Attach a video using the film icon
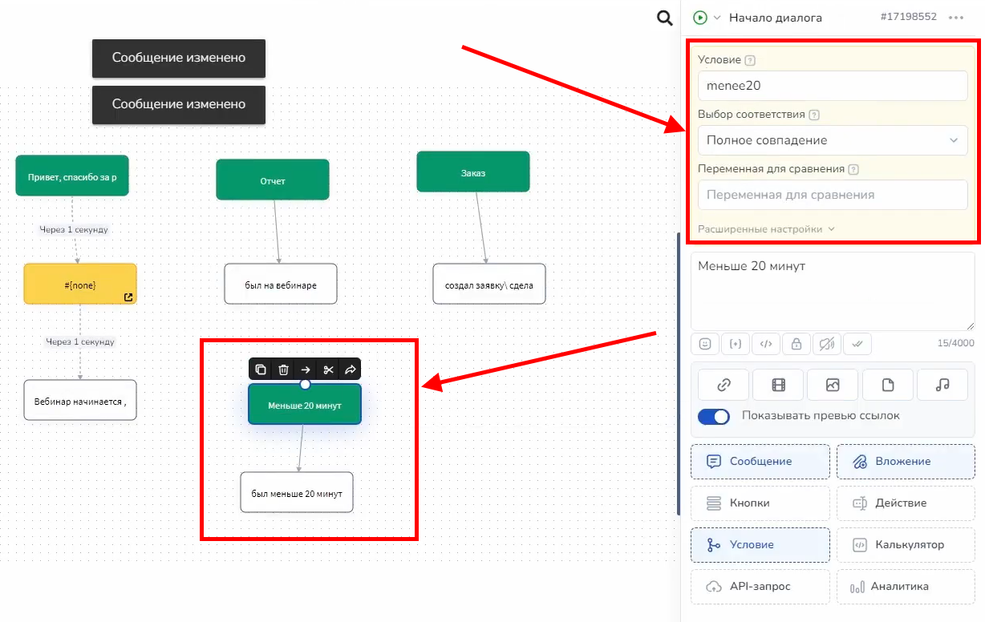The width and height of the screenshot is (985, 622). pos(778,385)
